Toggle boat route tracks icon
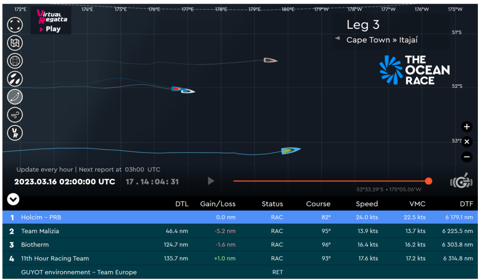478x280 pixels. tap(14, 97)
